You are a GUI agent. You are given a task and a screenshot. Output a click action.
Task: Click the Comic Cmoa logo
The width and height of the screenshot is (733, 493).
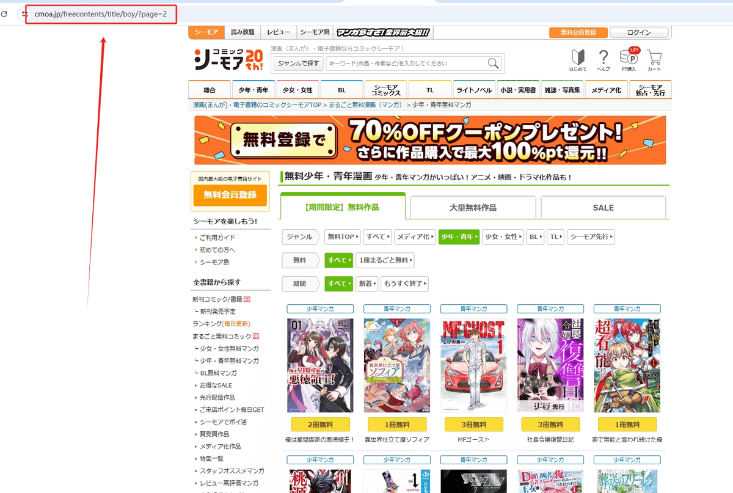click(228, 59)
